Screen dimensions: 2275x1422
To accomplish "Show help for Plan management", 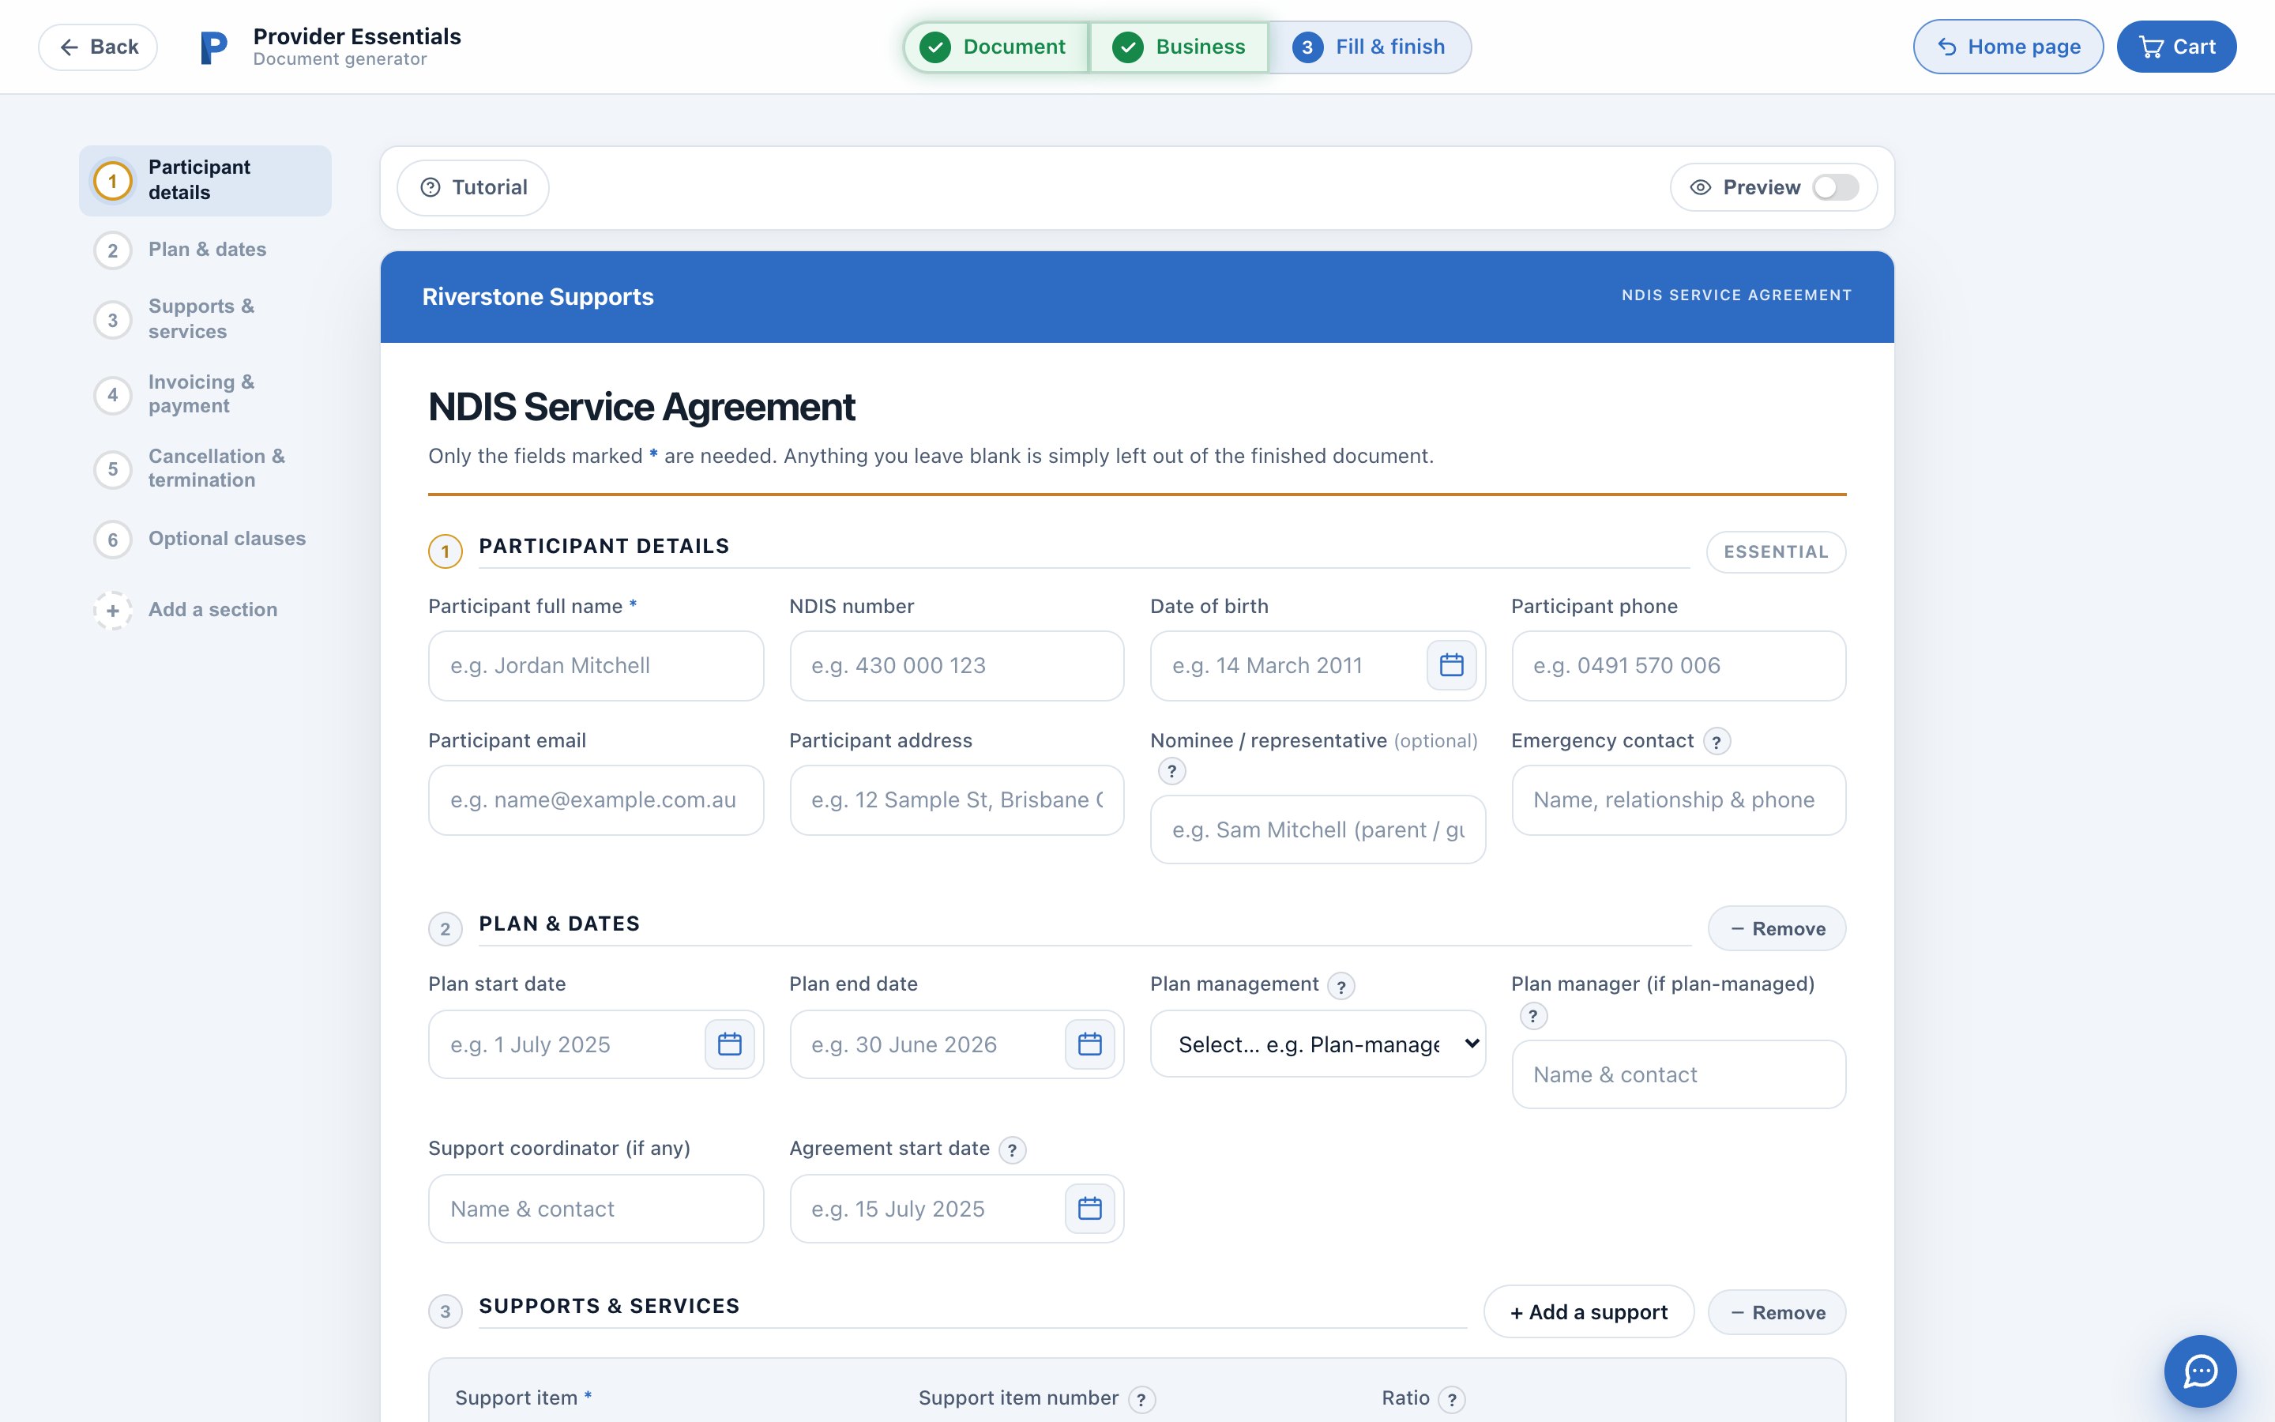I will click(1341, 986).
